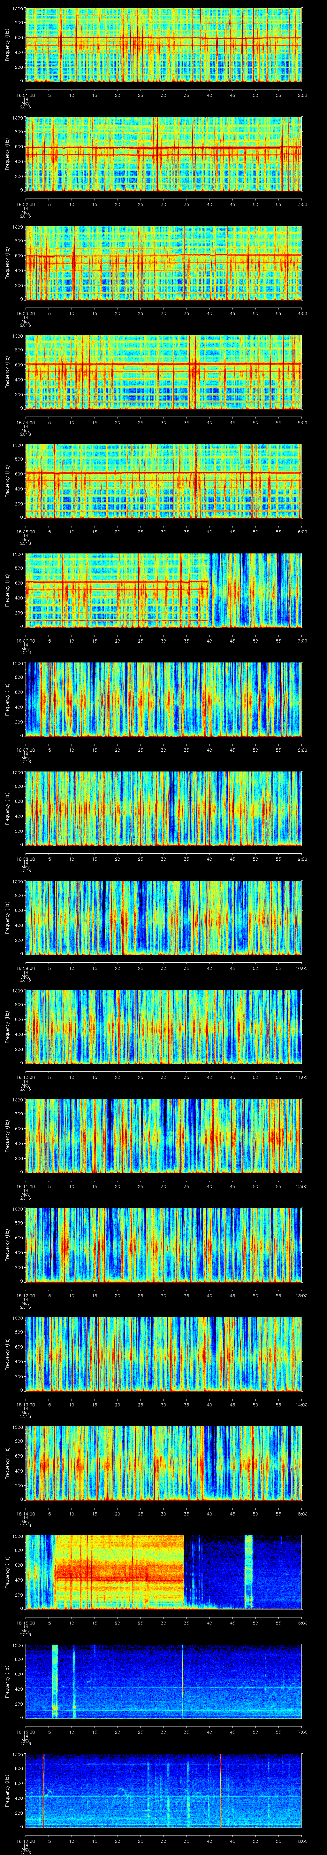Click the 16:11:00 start time label
Image resolution: width=327 pixels, height=1855 pixels.
point(26,1186)
